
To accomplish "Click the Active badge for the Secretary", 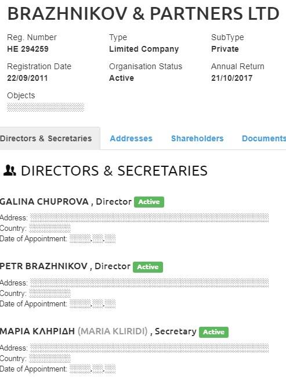I will click(213, 332).
